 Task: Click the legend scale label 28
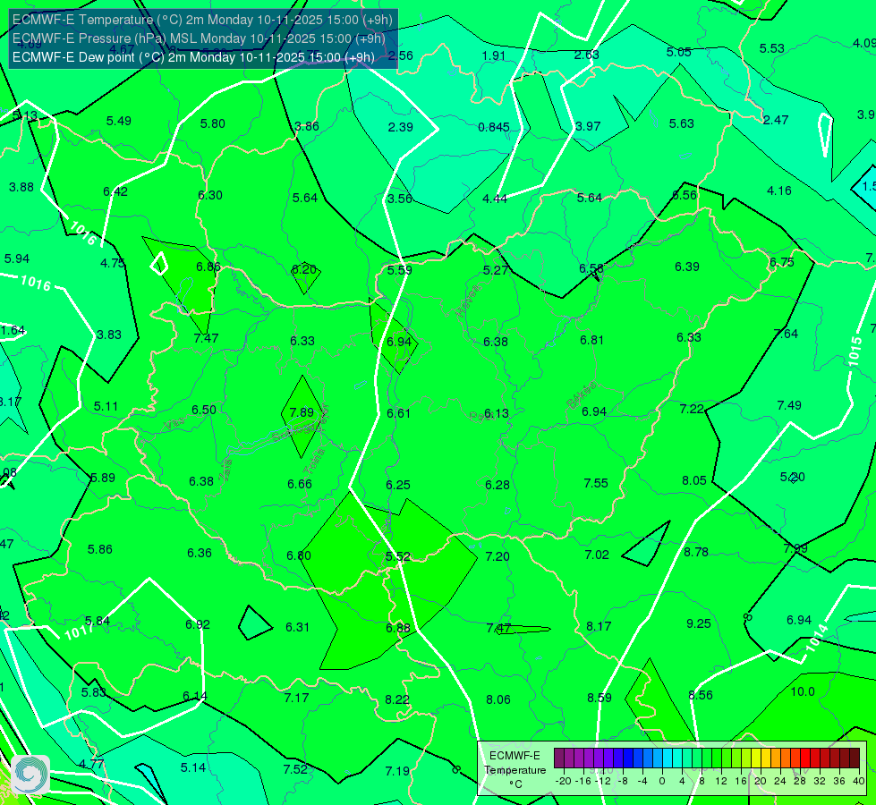point(799,781)
